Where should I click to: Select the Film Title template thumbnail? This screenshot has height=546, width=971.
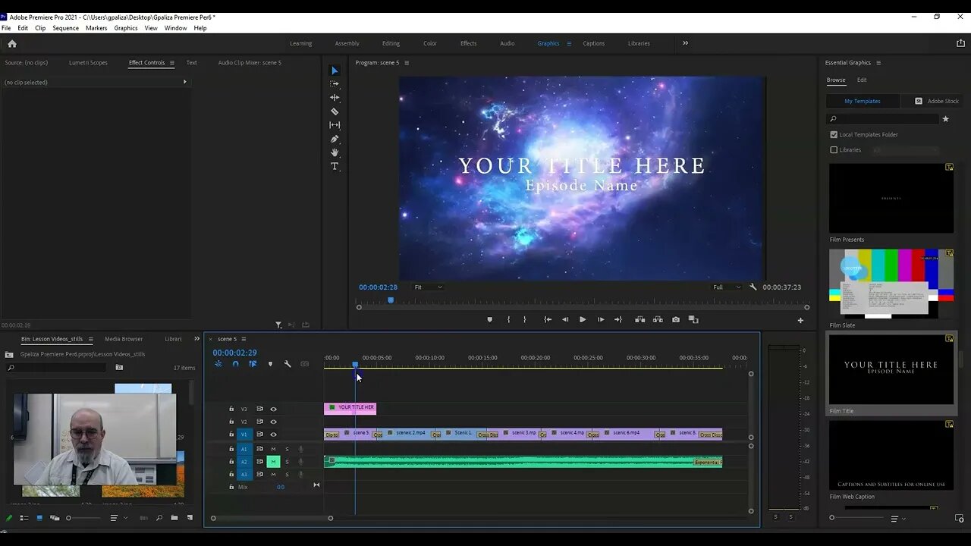pos(891,370)
